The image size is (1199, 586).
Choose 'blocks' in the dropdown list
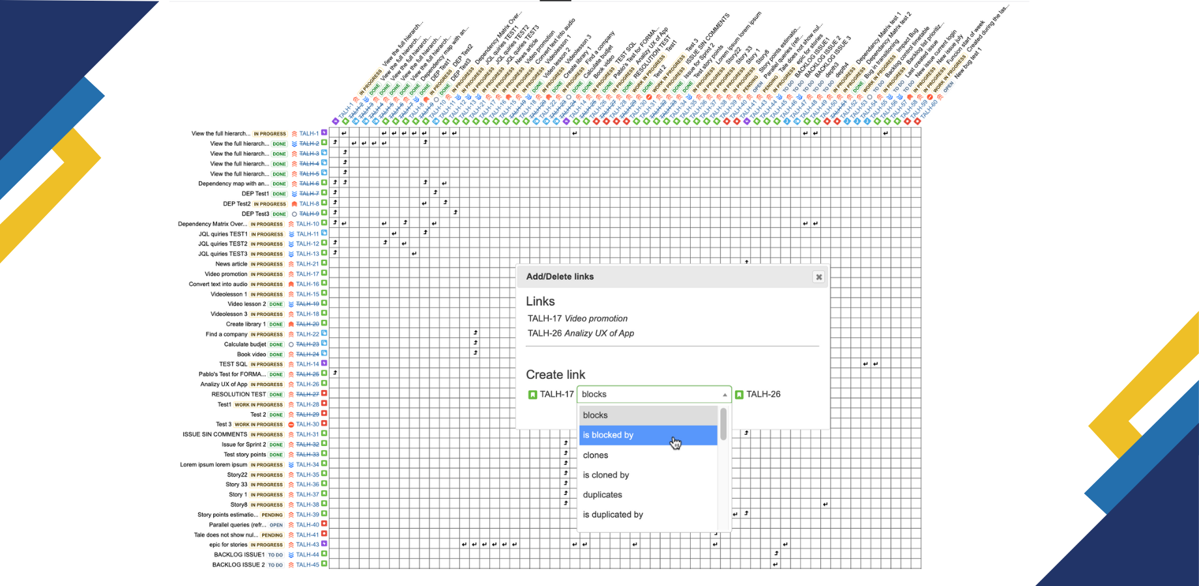pyautogui.click(x=648, y=415)
